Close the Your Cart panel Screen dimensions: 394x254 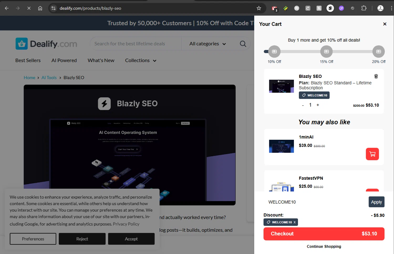click(x=385, y=24)
